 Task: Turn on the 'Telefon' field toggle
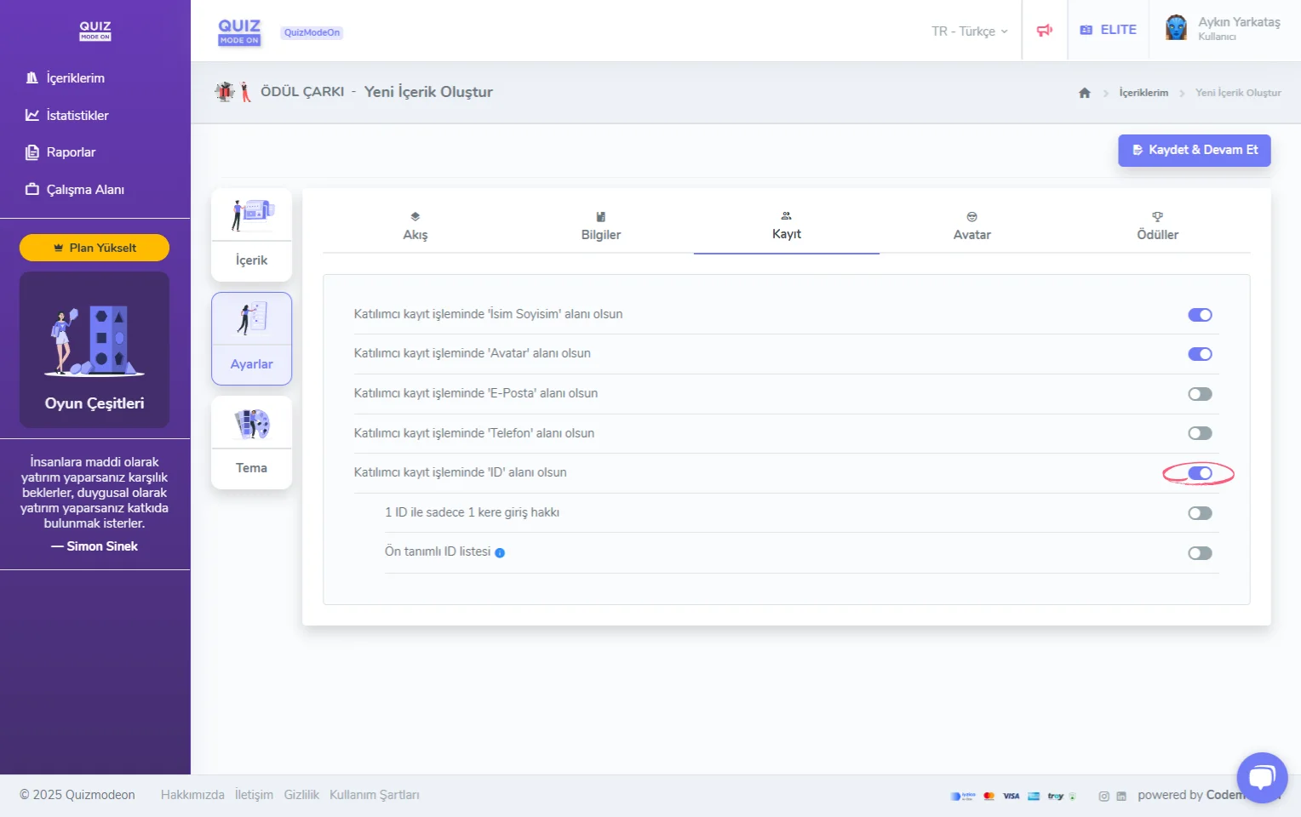(x=1200, y=433)
